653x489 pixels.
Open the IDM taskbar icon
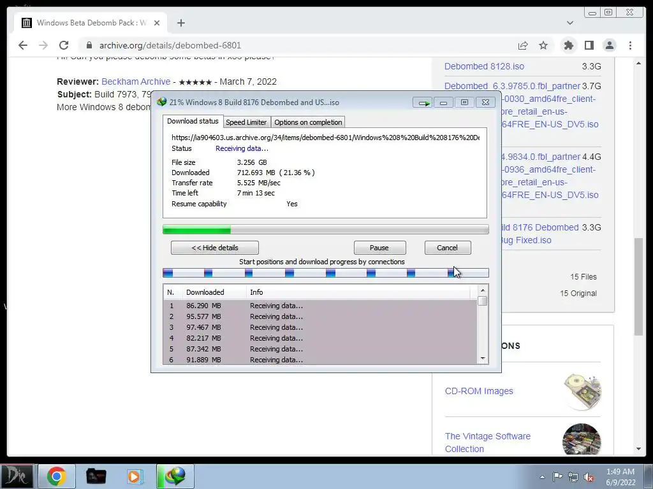175,476
